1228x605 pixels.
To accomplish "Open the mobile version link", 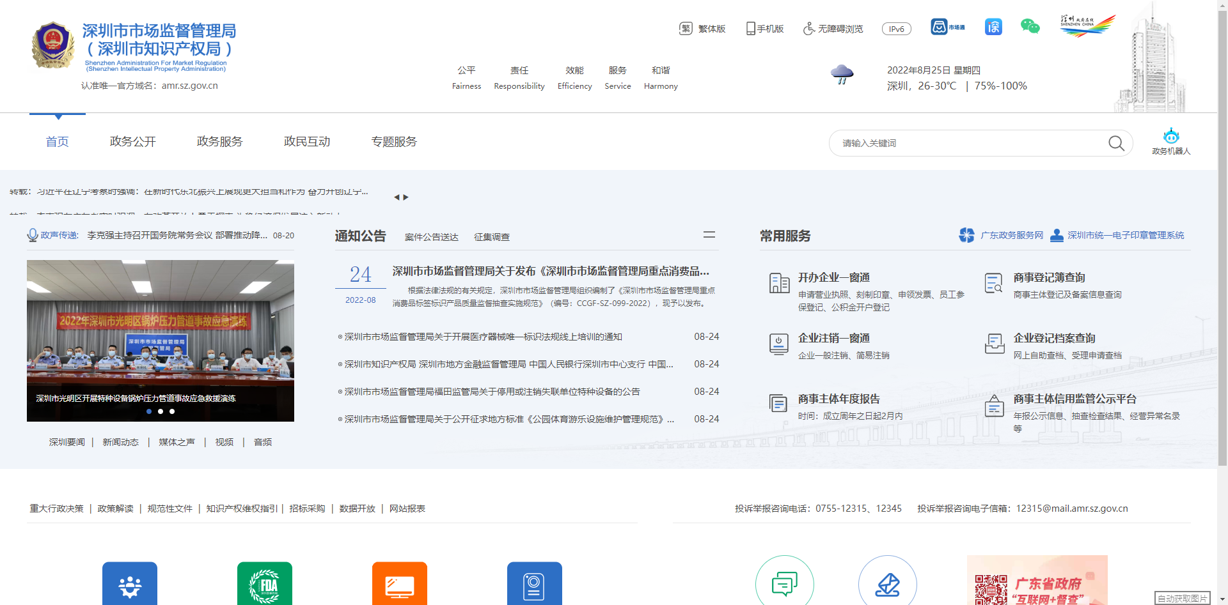I will (764, 29).
